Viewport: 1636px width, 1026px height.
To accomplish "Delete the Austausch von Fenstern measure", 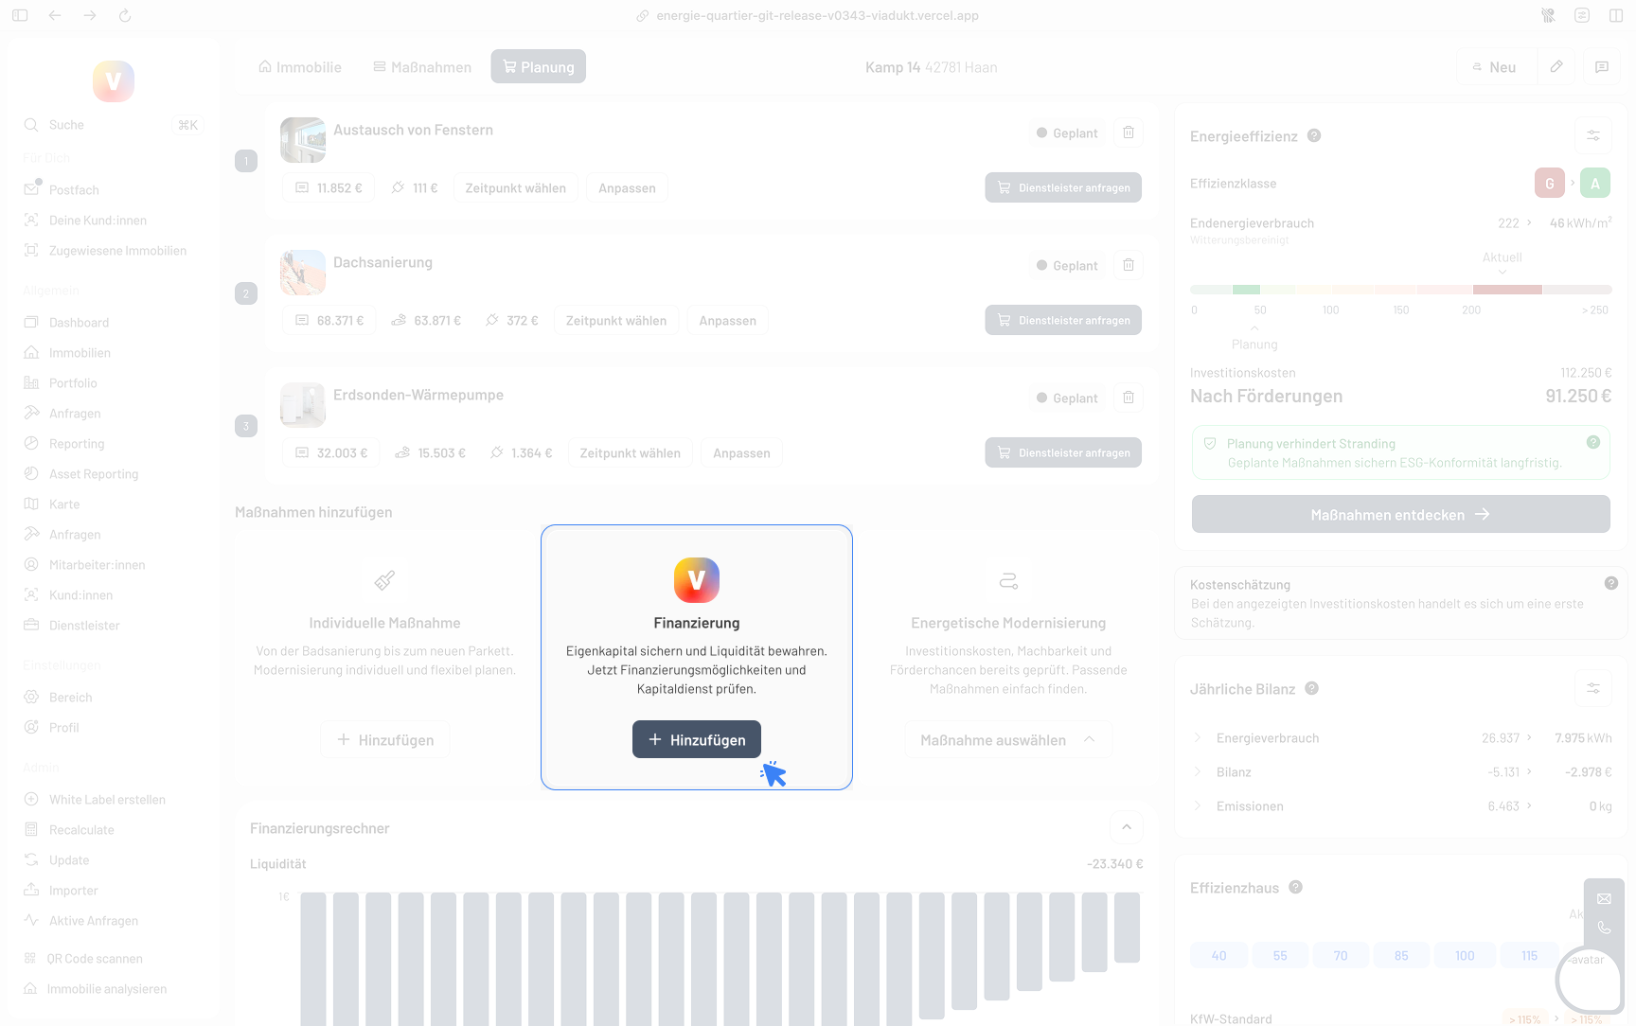I will 1128,133.
